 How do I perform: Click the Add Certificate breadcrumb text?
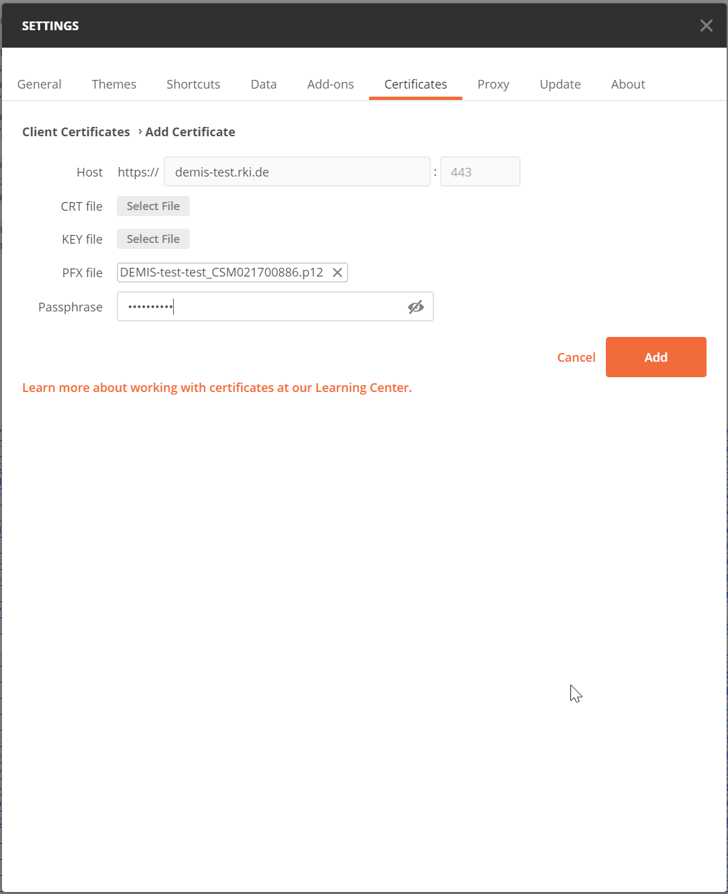point(191,132)
